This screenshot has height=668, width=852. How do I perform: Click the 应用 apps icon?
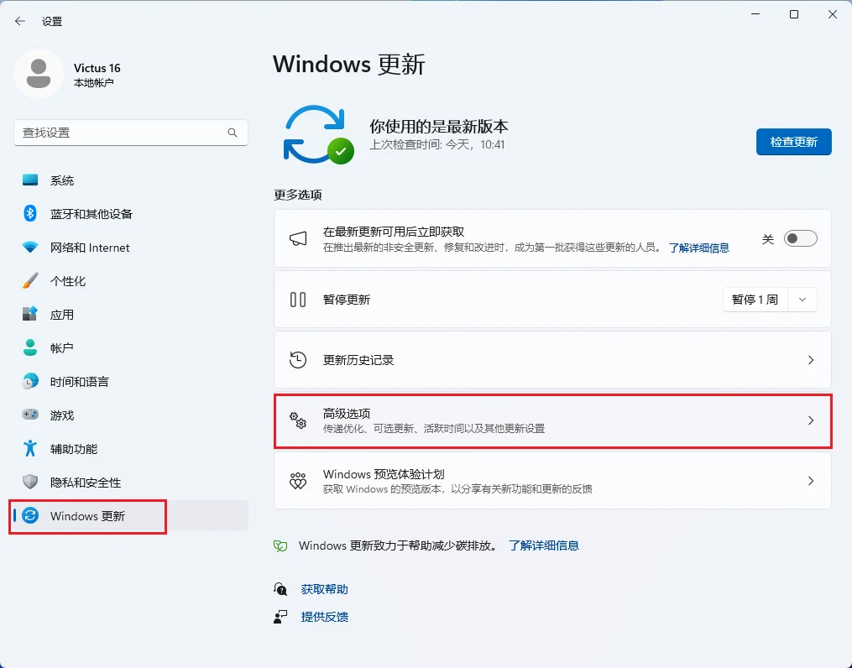point(30,314)
